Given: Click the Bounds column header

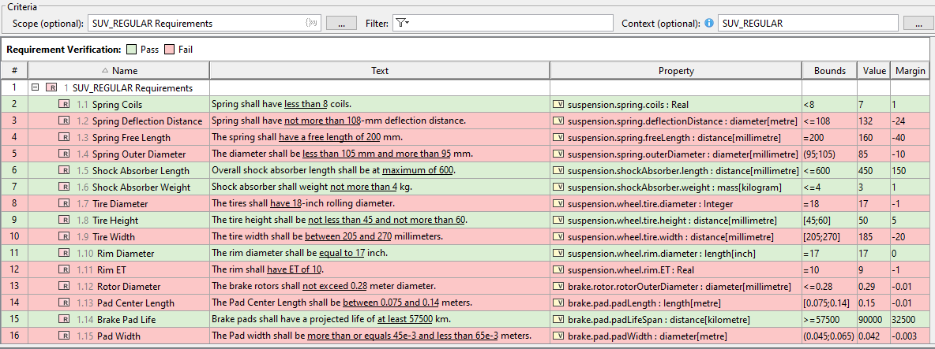Looking at the screenshot, I should [828, 71].
